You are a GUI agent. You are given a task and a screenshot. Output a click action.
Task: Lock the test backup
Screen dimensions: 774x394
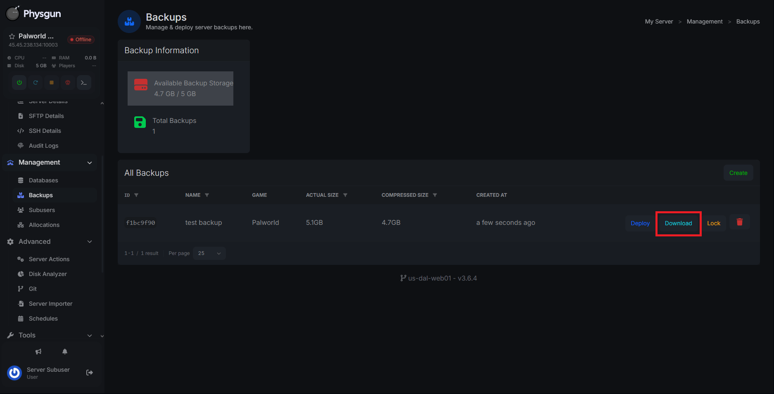tap(713, 223)
